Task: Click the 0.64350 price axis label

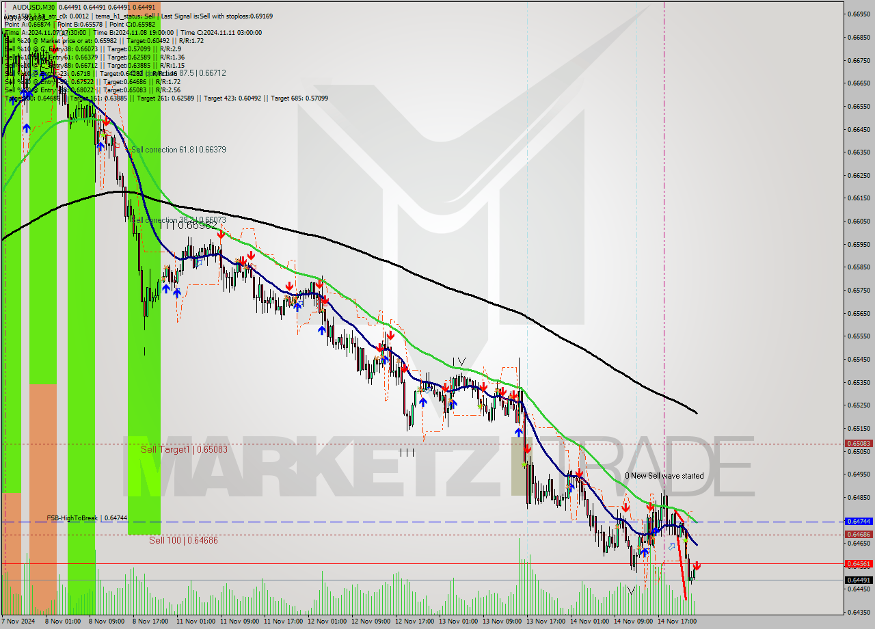Action: pos(859,611)
